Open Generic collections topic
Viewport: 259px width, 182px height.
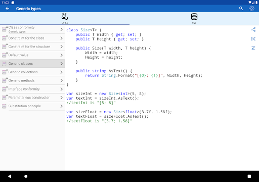tap(32, 72)
